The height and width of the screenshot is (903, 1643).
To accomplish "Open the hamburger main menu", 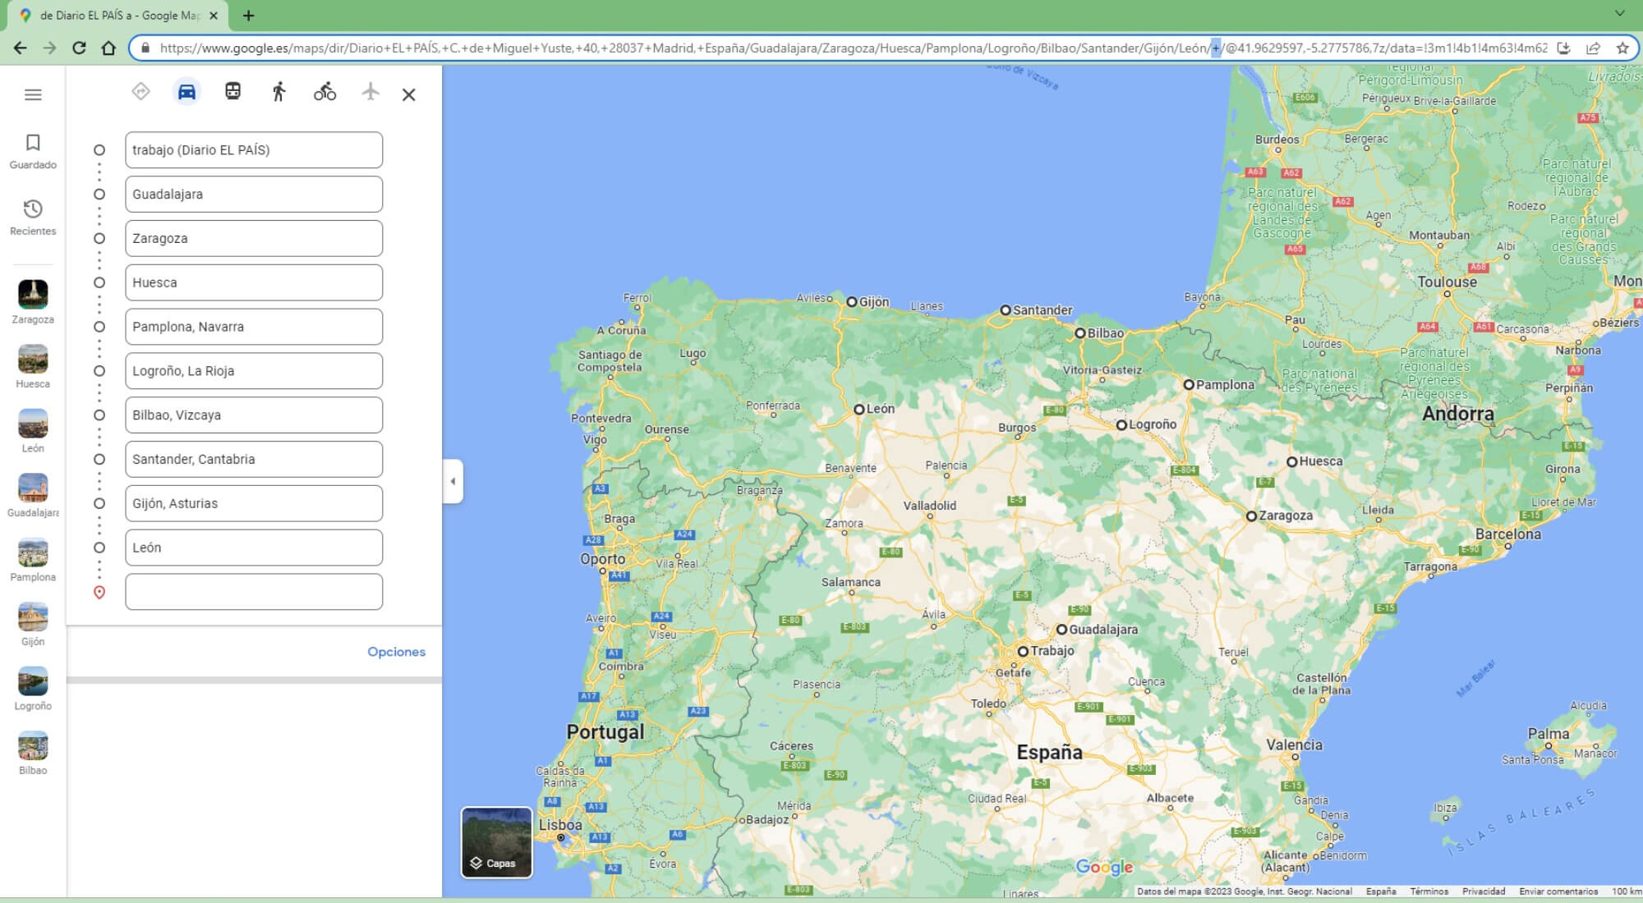I will [33, 95].
